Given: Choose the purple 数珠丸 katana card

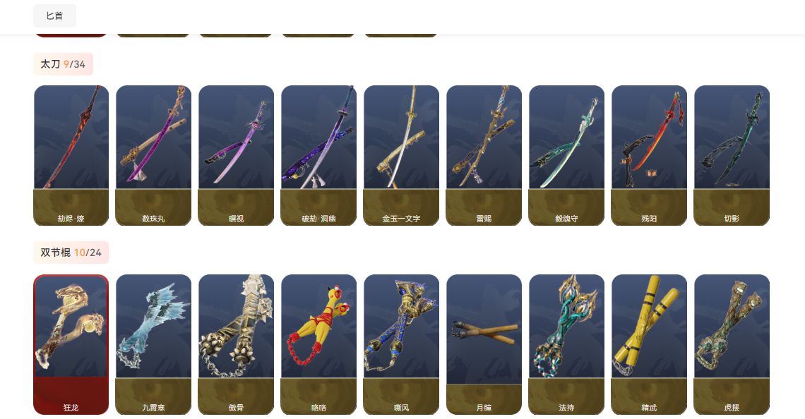Looking at the screenshot, I should [153, 155].
